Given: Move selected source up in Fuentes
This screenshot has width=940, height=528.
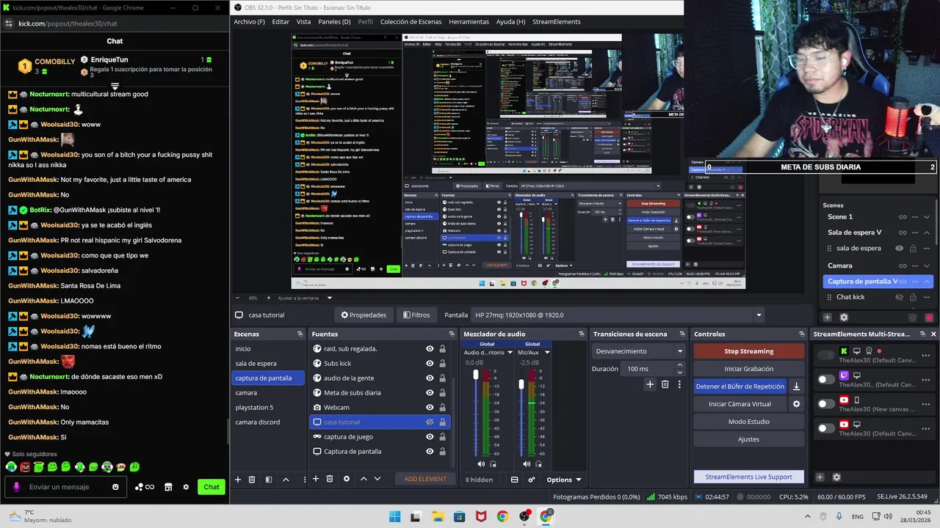Looking at the screenshot, I should tap(364, 479).
